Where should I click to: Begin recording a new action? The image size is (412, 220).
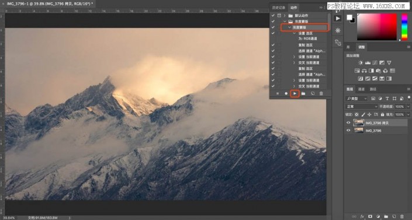pos(286,93)
